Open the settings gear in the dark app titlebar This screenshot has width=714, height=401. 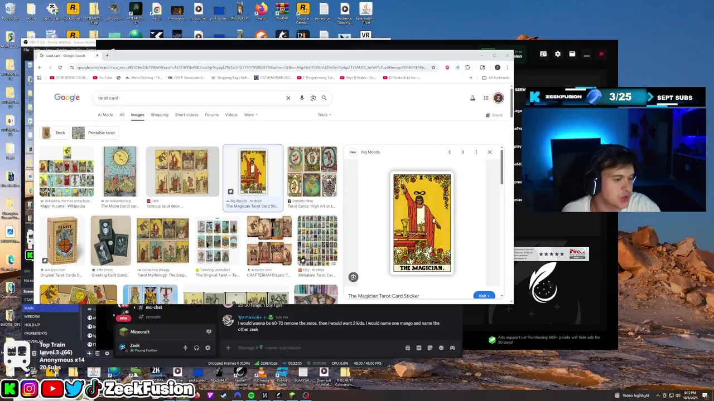[557, 54]
